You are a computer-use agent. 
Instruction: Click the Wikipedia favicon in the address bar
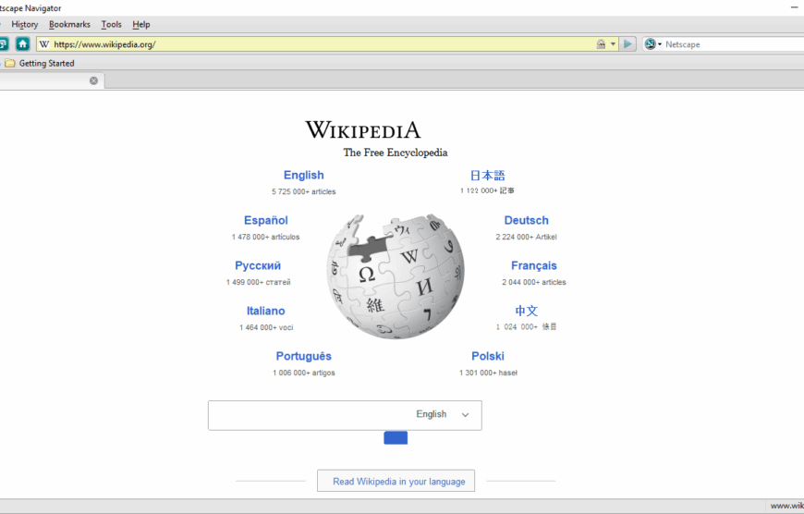(x=44, y=44)
